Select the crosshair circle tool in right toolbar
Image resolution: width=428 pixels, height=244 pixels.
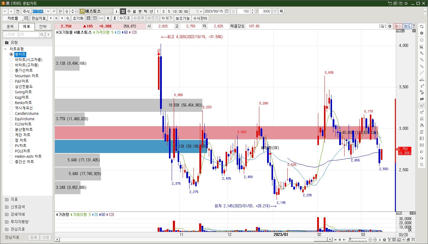pyautogui.click(x=422, y=40)
